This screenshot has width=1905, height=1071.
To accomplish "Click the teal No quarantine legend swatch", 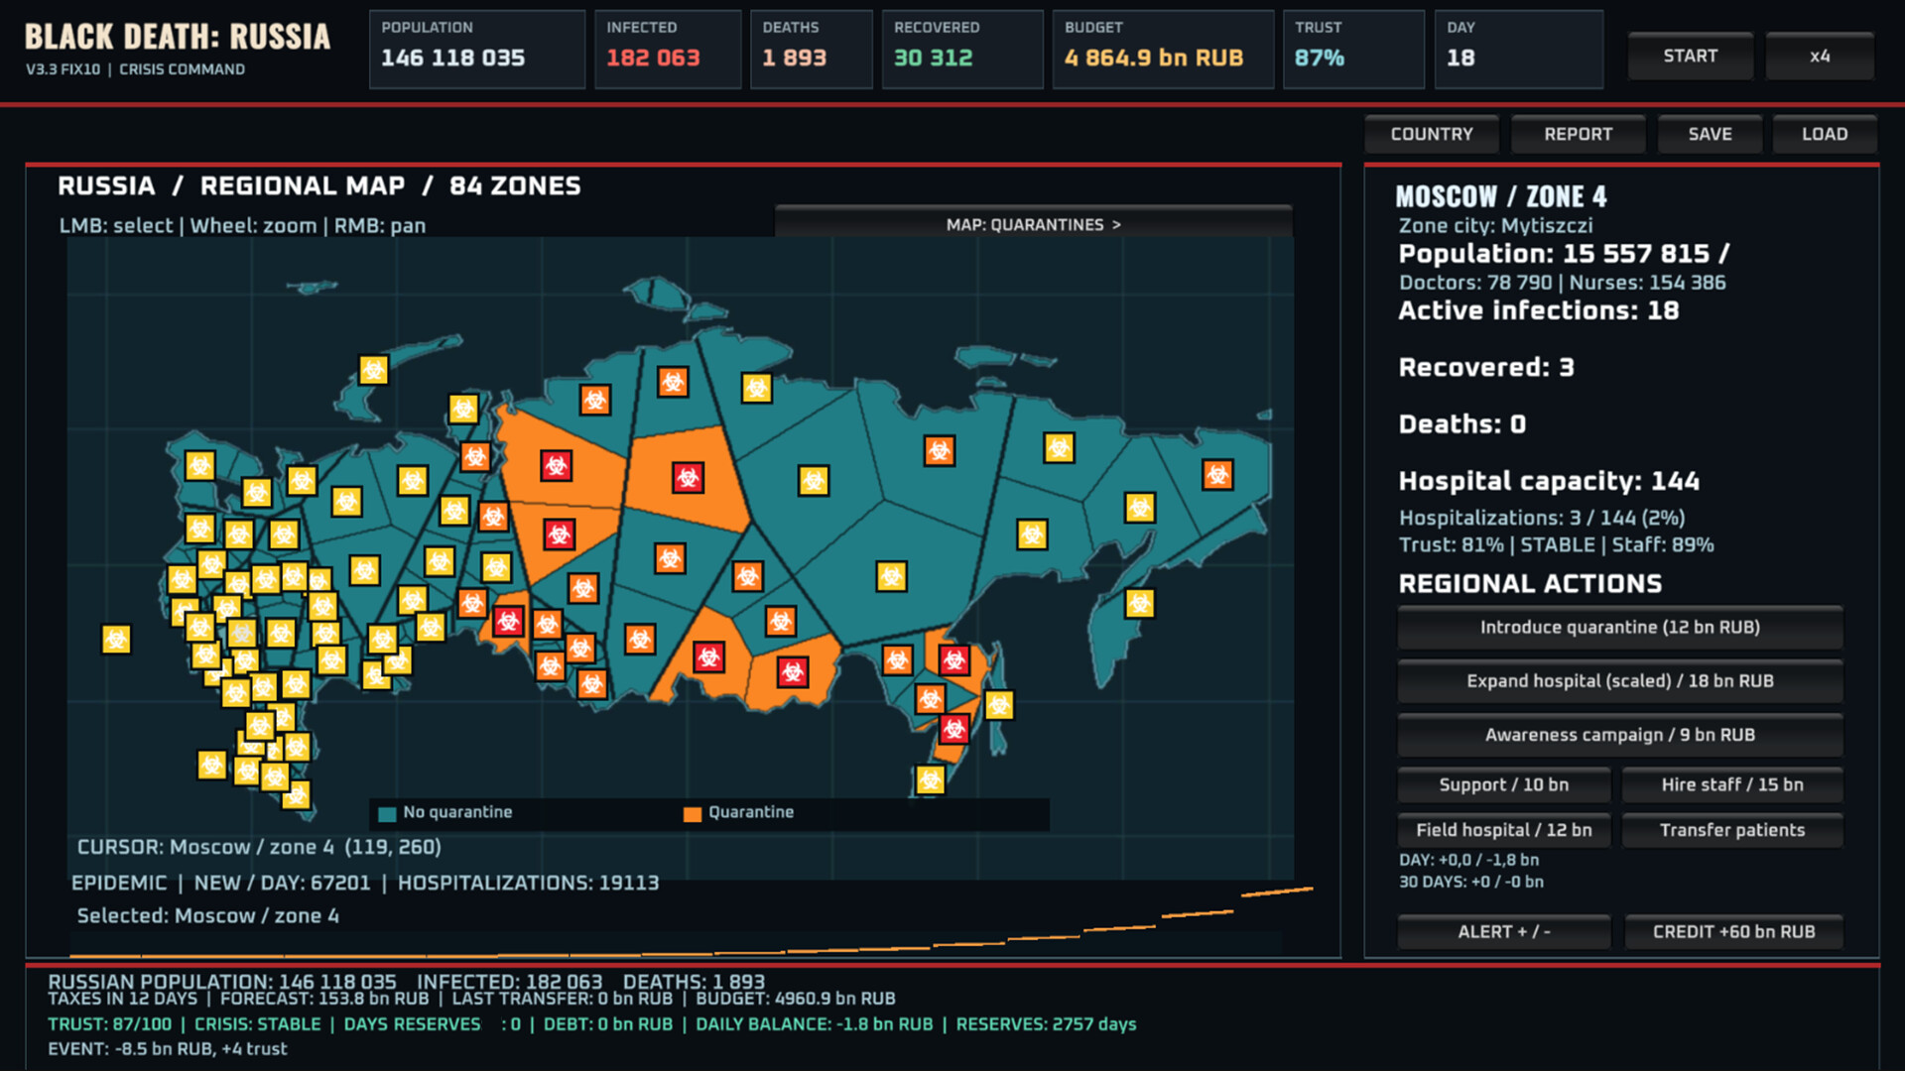I will click(387, 814).
